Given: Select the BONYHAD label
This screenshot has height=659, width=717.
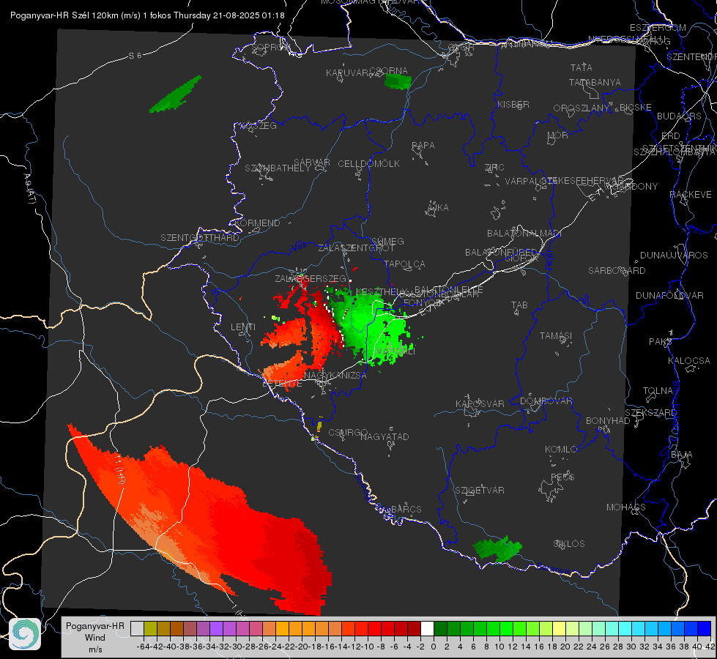Looking at the screenshot, I should [608, 421].
